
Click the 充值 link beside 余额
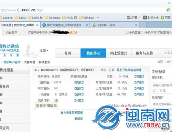point(139,77)
